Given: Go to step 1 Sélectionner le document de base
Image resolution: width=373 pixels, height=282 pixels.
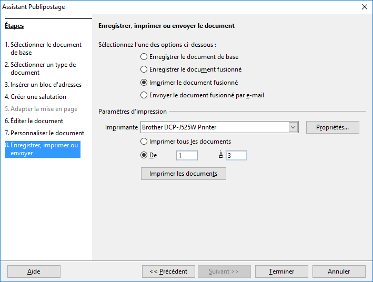Looking at the screenshot, I should click(43, 48).
